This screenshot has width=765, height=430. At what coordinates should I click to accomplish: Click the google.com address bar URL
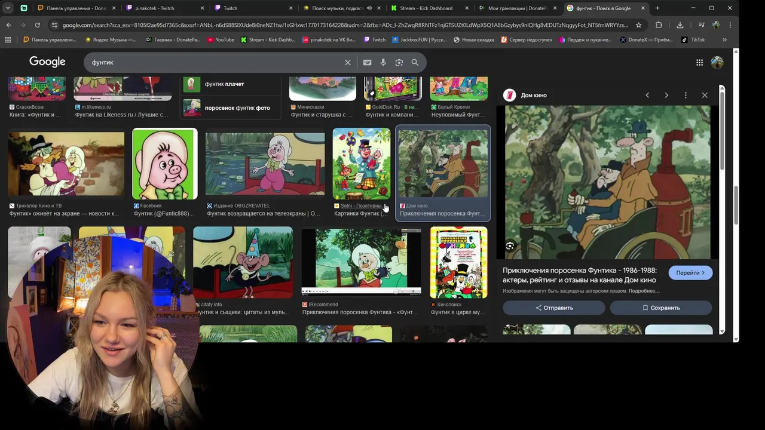click(345, 25)
